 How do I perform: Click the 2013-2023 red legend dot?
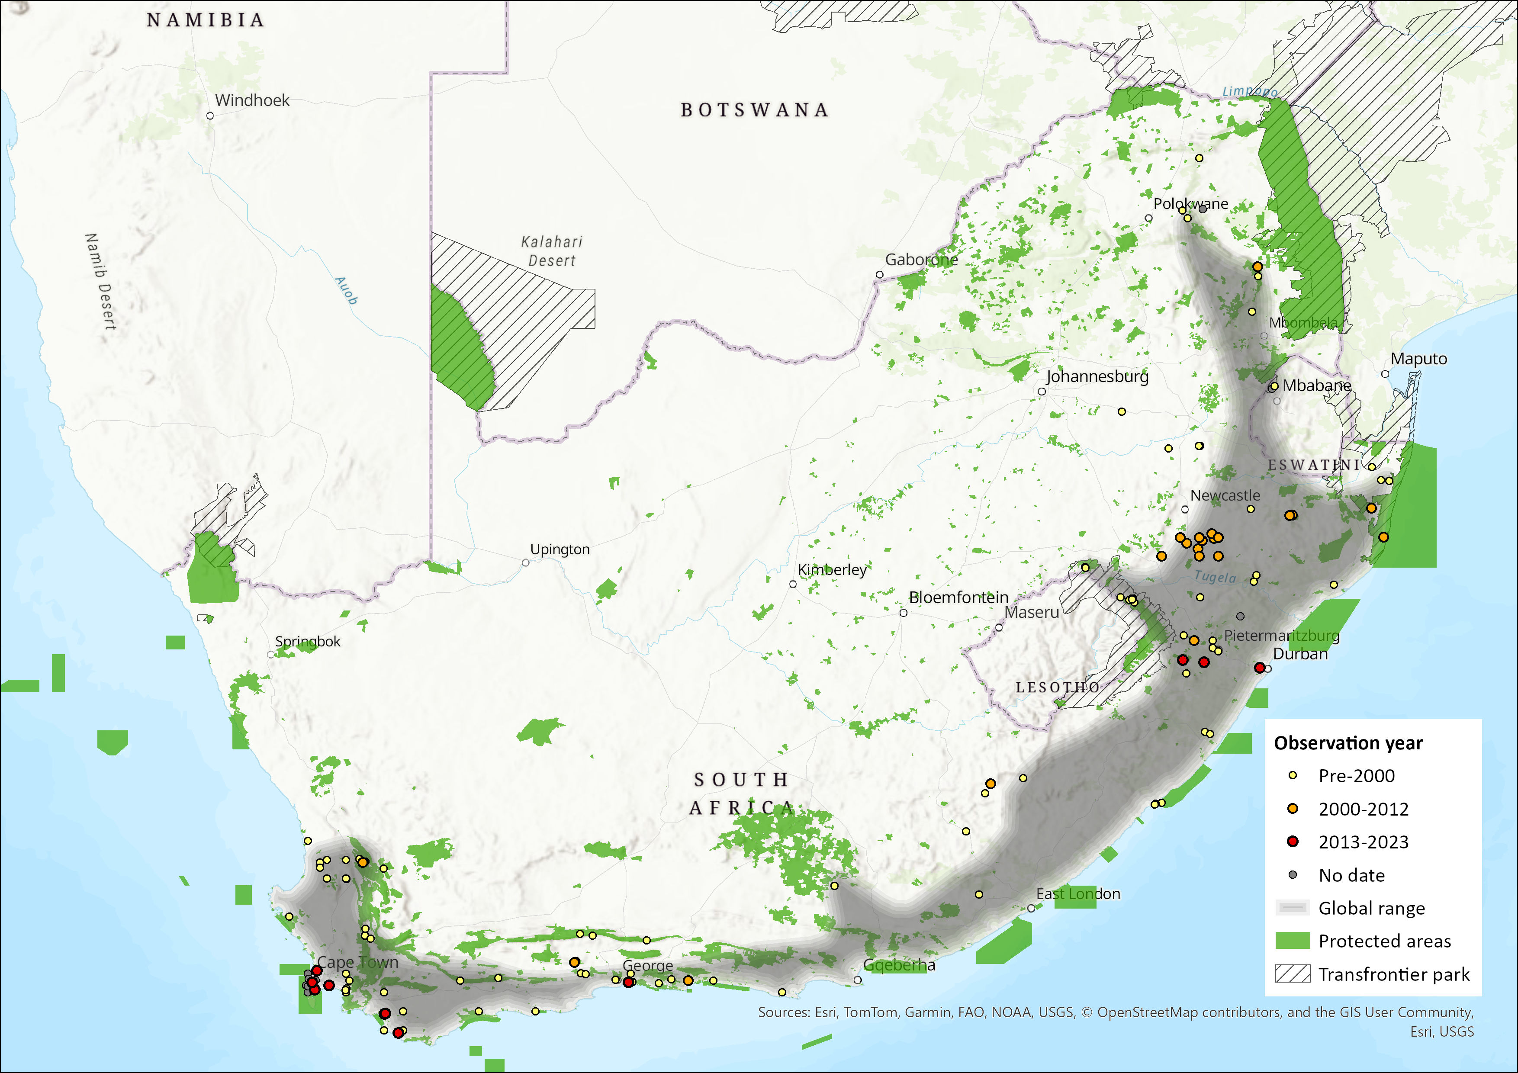coord(1293,842)
